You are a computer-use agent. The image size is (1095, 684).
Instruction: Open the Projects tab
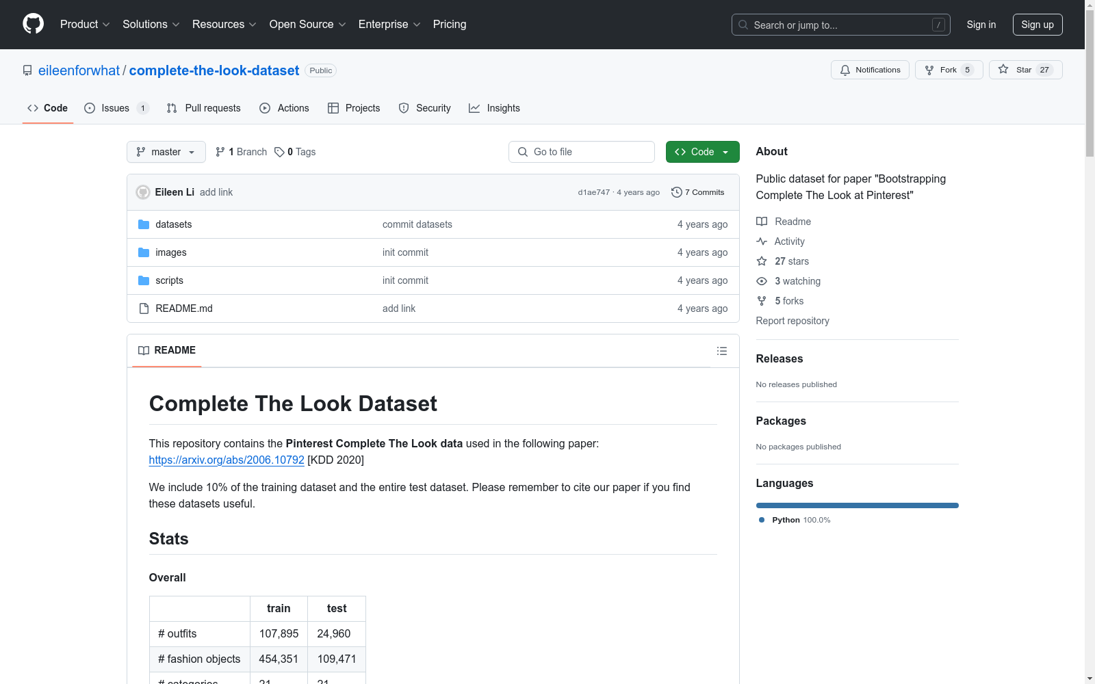pos(354,108)
